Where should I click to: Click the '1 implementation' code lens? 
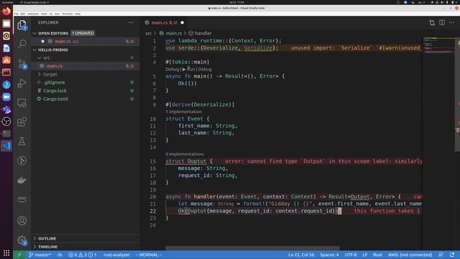pos(184,112)
